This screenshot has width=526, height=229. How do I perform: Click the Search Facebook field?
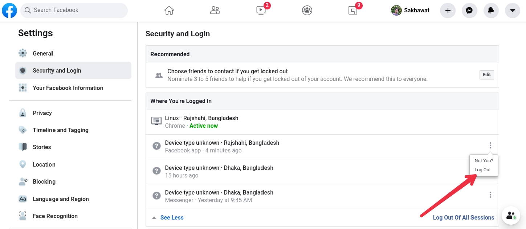coord(74,10)
